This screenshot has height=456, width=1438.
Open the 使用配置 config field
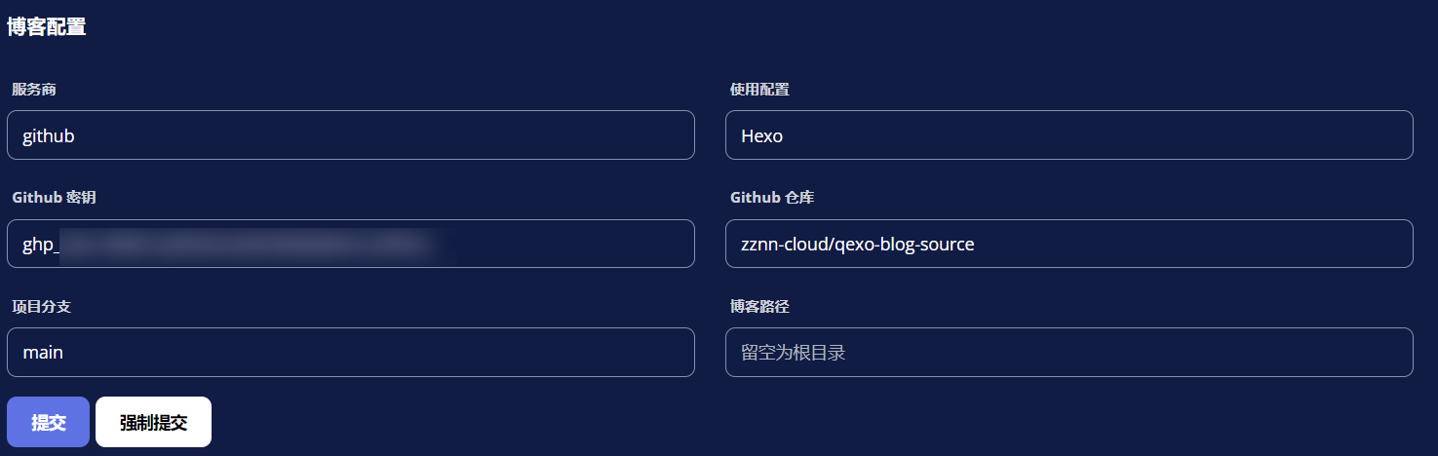click(x=1069, y=135)
